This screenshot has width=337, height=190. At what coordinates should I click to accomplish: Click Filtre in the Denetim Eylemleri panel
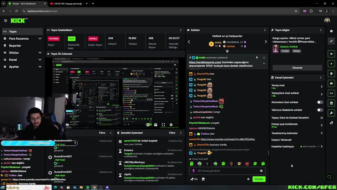[x=172, y=133]
